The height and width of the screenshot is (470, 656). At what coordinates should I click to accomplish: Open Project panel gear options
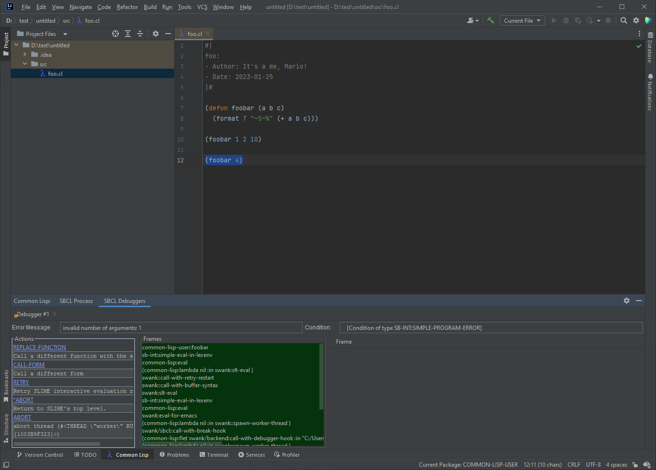(156, 34)
